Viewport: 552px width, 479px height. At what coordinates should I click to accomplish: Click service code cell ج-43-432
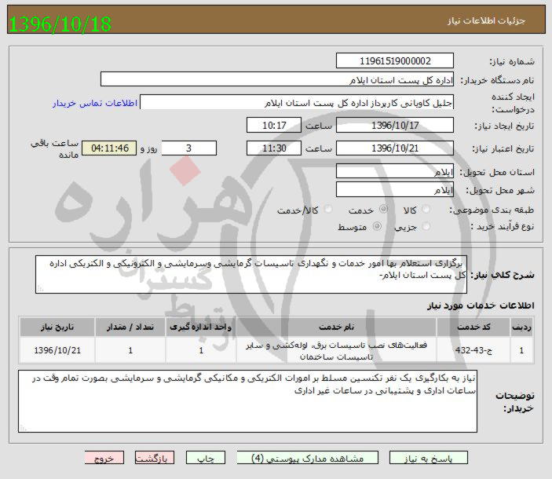pyautogui.click(x=473, y=350)
